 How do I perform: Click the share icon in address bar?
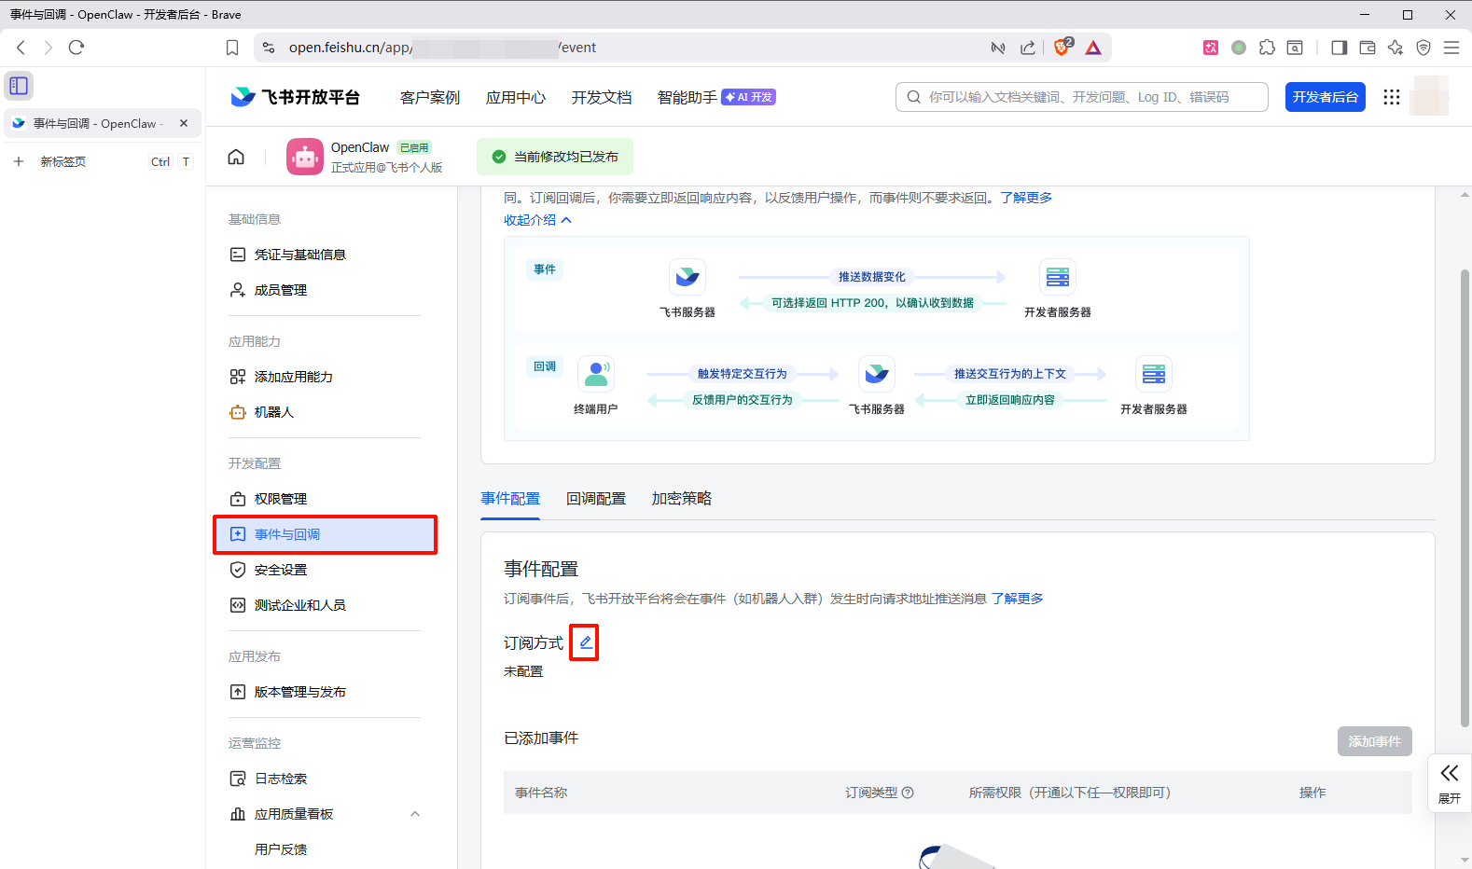[x=1028, y=48]
